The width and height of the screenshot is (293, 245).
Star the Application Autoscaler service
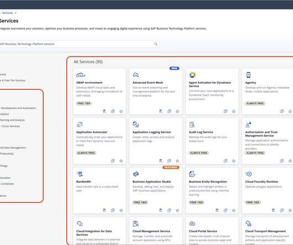121,161
